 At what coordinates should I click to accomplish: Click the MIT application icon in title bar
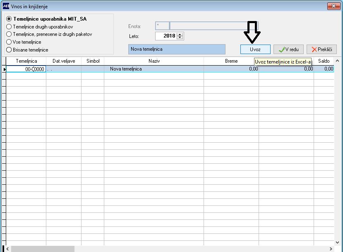[x=6, y=6]
